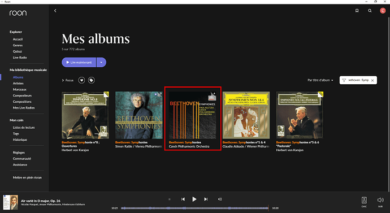Skip to previous track

(x=183, y=199)
